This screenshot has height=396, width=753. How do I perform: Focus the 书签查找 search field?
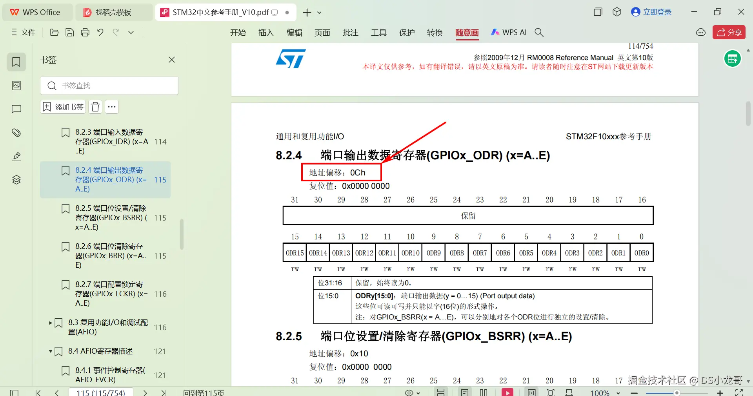click(x=109, y=86)
